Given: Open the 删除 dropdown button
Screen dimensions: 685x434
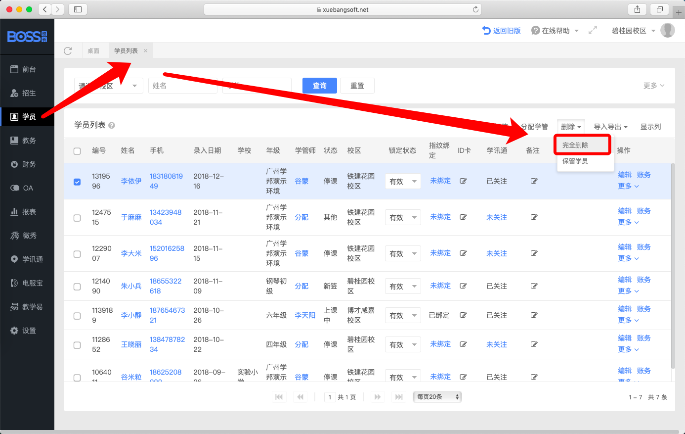Looking at the screenshot, I should click(x=571, y=127).
